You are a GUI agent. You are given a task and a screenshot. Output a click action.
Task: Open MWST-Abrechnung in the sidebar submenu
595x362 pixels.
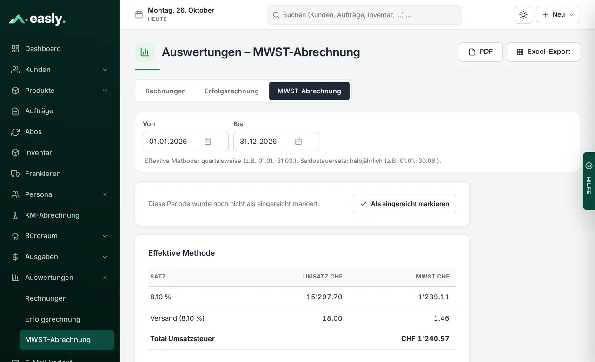[67, 340]
